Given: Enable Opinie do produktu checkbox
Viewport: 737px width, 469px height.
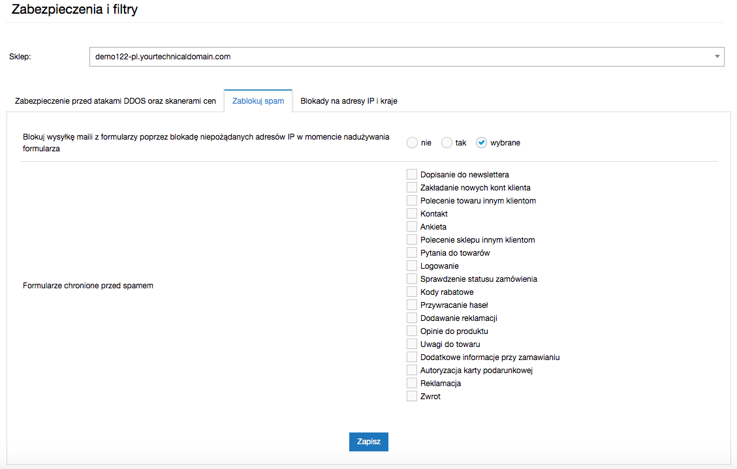Looking at the screenshot, I should [412, 331].
